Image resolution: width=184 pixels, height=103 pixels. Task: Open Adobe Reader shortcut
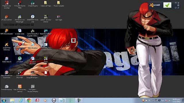pos(20,46)
